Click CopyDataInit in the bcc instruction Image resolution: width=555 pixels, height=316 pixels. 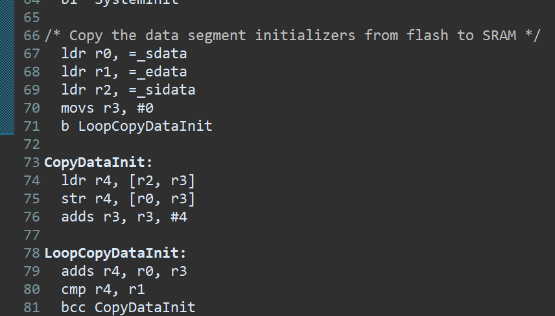point(145,307)
